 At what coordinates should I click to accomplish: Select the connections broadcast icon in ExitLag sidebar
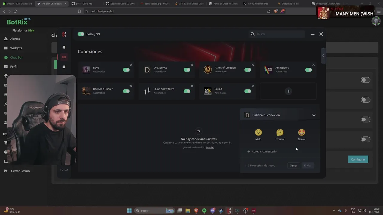[x=64, y=57]
